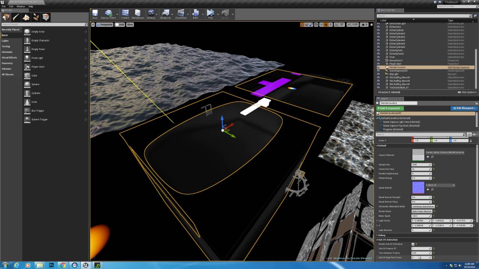The image size is (479, 269).
Task: Select the Geometry Editing mode icon
Action: point(46,17)
